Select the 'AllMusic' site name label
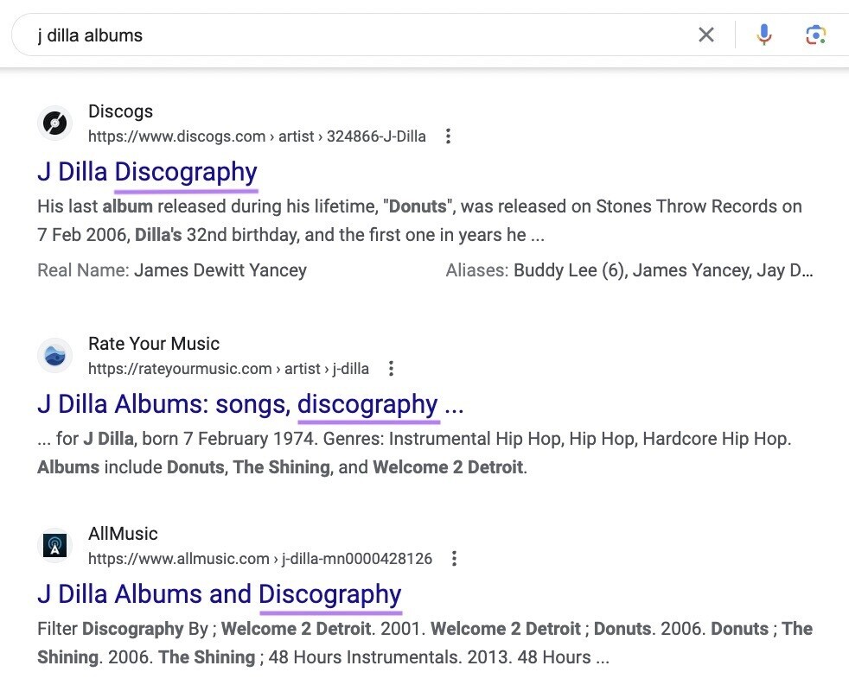849x691 pixels. click(x=123, y=534)
